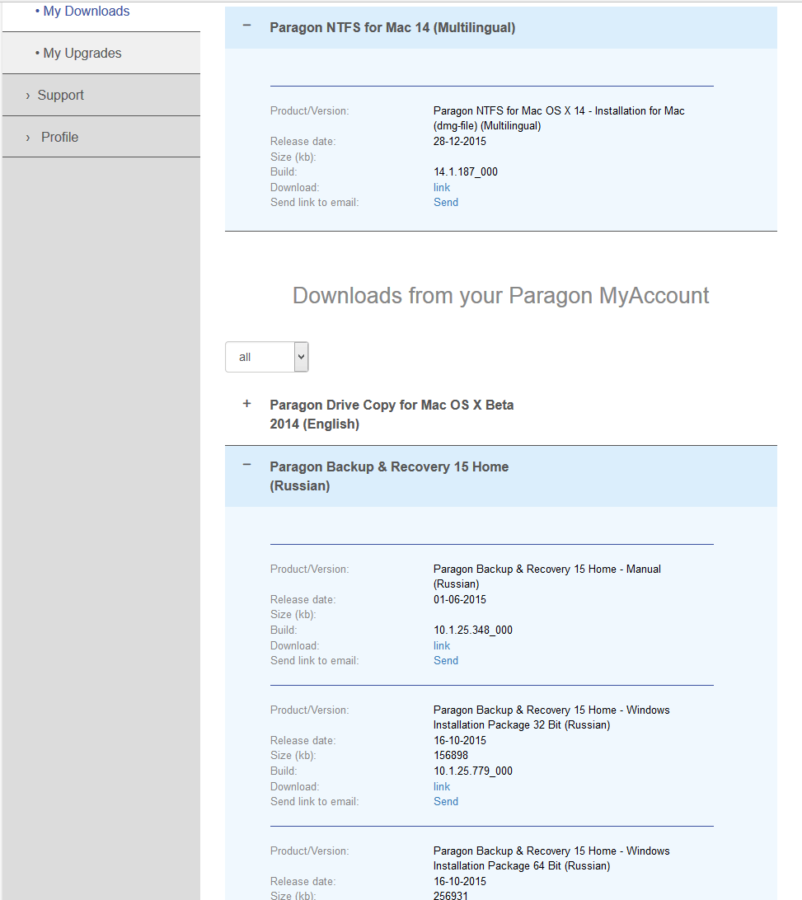Select the 64 Bit Installation Package product text
The width and height of the screenshot is (802, 900).
[551, 859]
